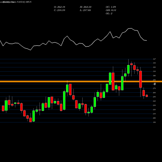Click the 268 price axis label
This screenshot has width=162, height=162.
pyautogui.click(x=154, y=93)
